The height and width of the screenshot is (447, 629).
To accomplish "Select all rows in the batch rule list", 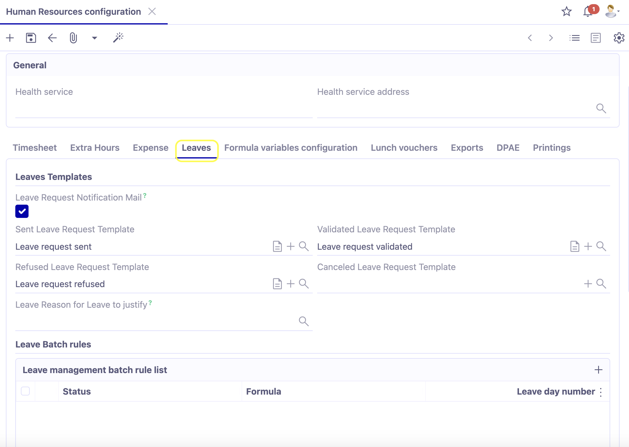I will pyautogui.click(x=25, y=391).
